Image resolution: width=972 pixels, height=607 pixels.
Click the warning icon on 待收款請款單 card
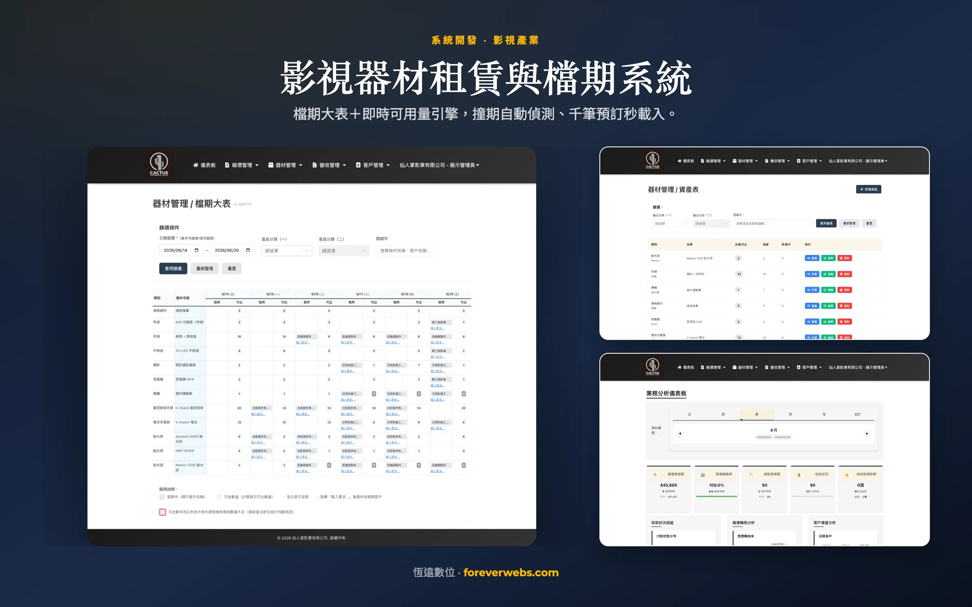pos(847,475)
